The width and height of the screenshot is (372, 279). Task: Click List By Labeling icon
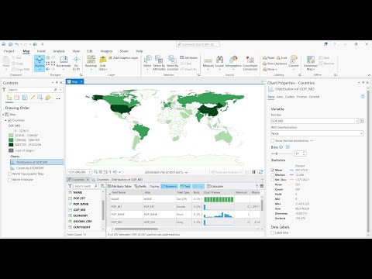[48, 98]
